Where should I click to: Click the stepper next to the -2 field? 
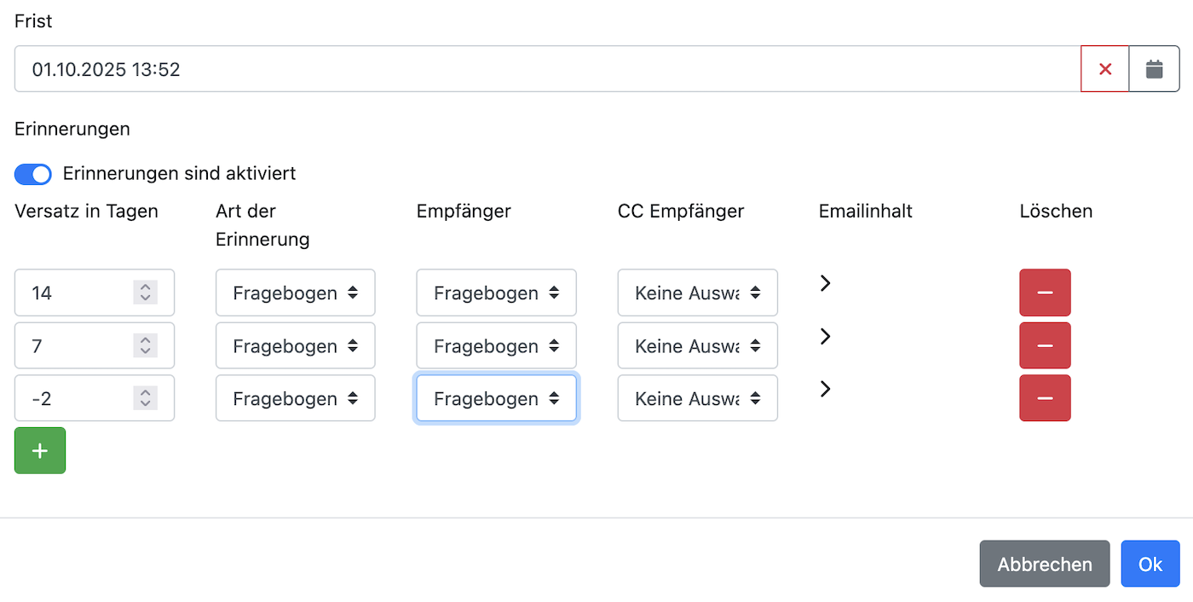145,398
